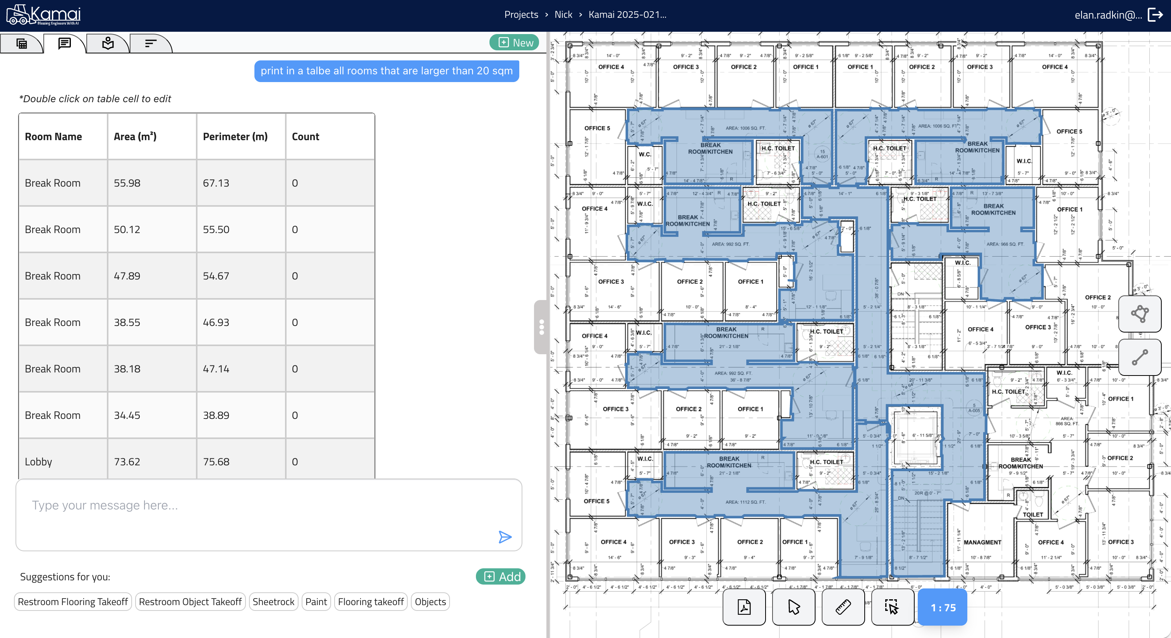Click the logout icon

1155,15
